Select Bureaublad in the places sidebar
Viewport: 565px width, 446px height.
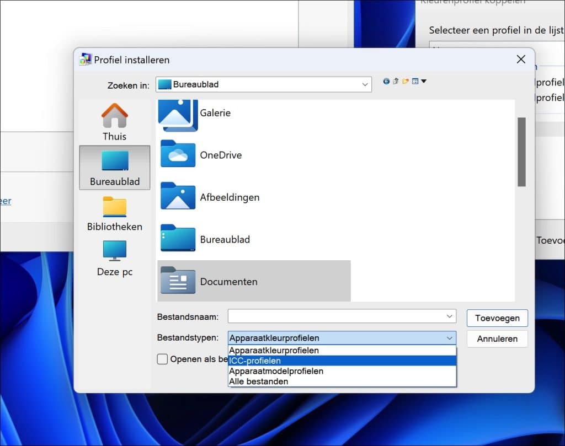coord(115,168)
